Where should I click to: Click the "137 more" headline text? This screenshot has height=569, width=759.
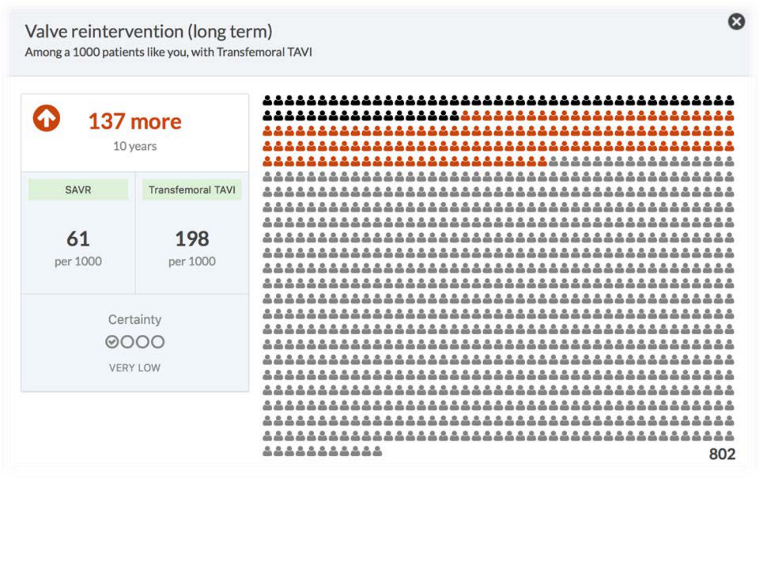[x=135, y=121]
